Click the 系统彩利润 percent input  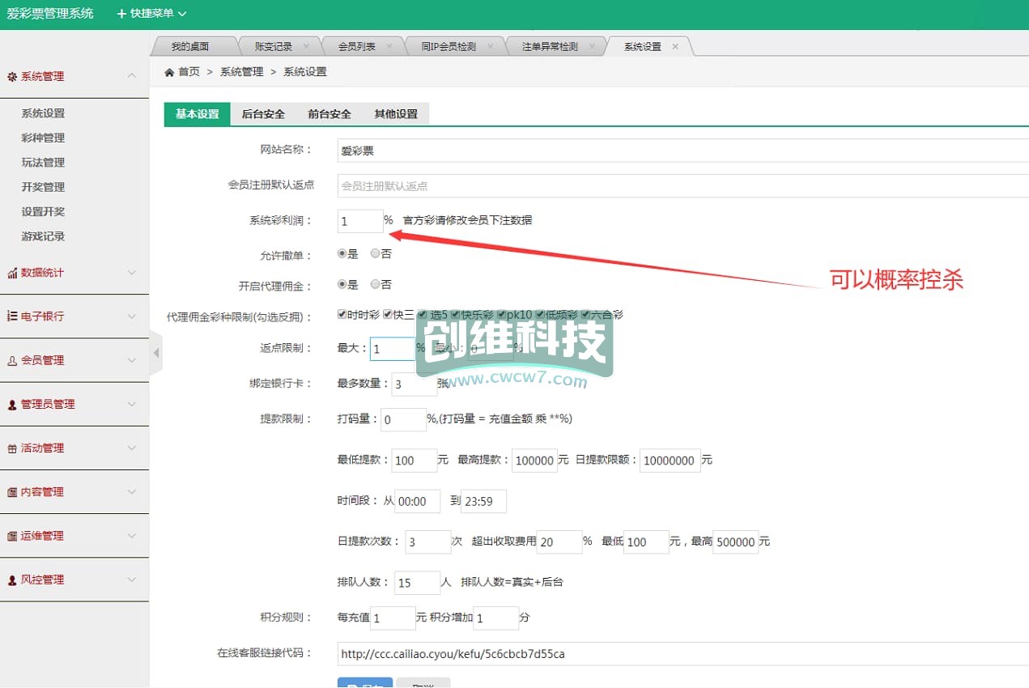pos(360,221)
